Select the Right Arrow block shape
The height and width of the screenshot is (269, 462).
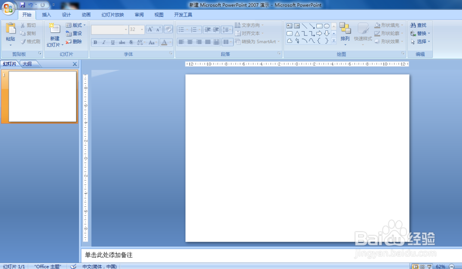click(x=319, y=34)
